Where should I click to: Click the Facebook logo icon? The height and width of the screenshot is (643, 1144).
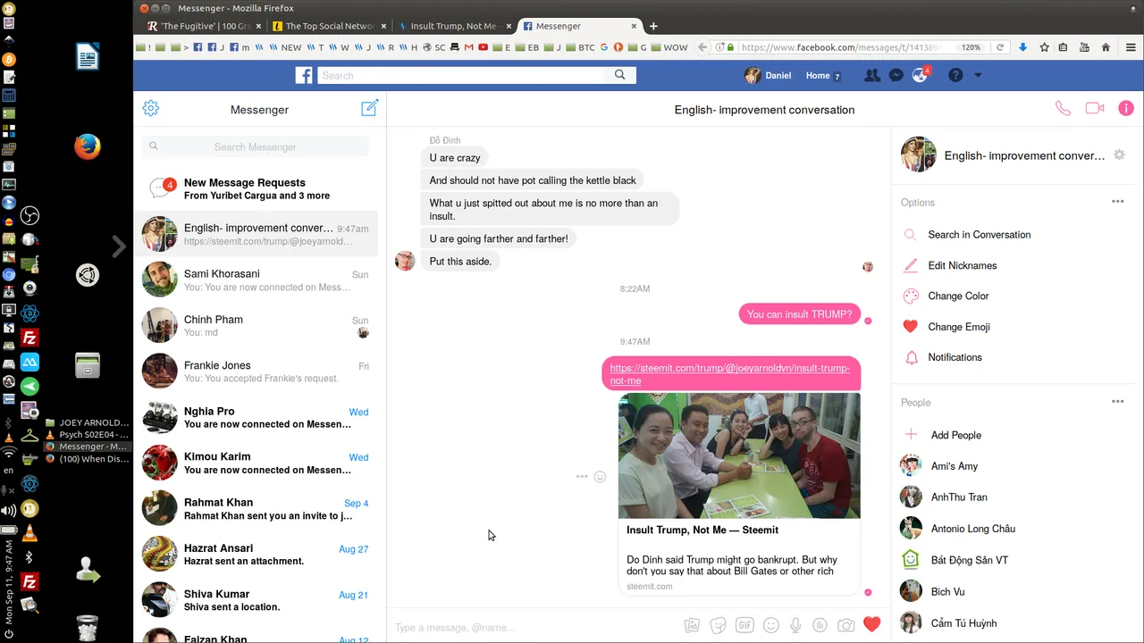click(304, 76)
